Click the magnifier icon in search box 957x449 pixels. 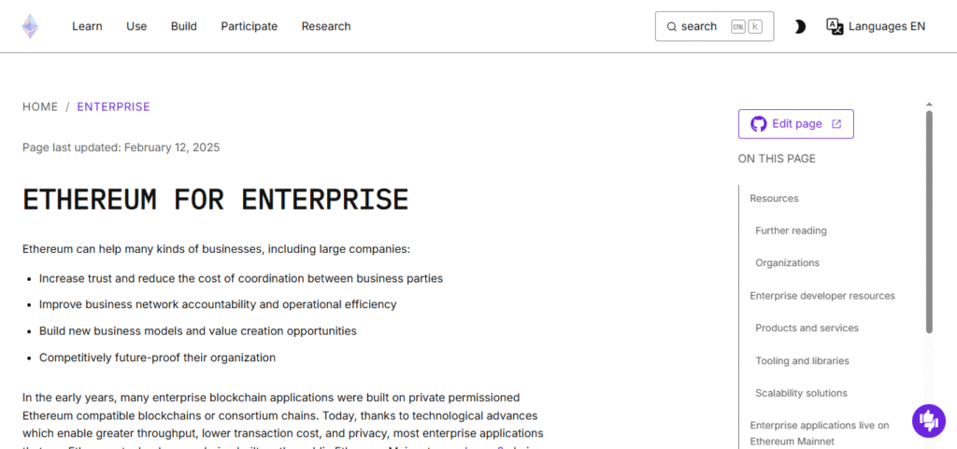tap(671, 27)
